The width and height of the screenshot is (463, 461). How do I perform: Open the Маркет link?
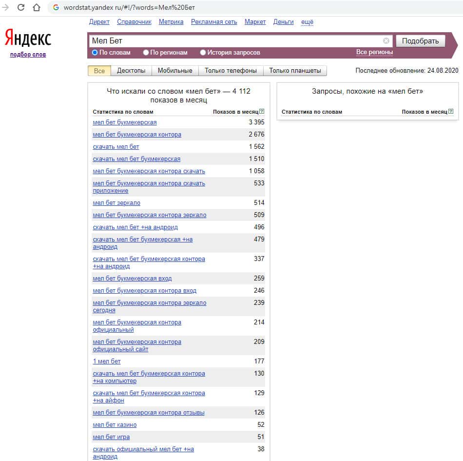coord(255,22)
